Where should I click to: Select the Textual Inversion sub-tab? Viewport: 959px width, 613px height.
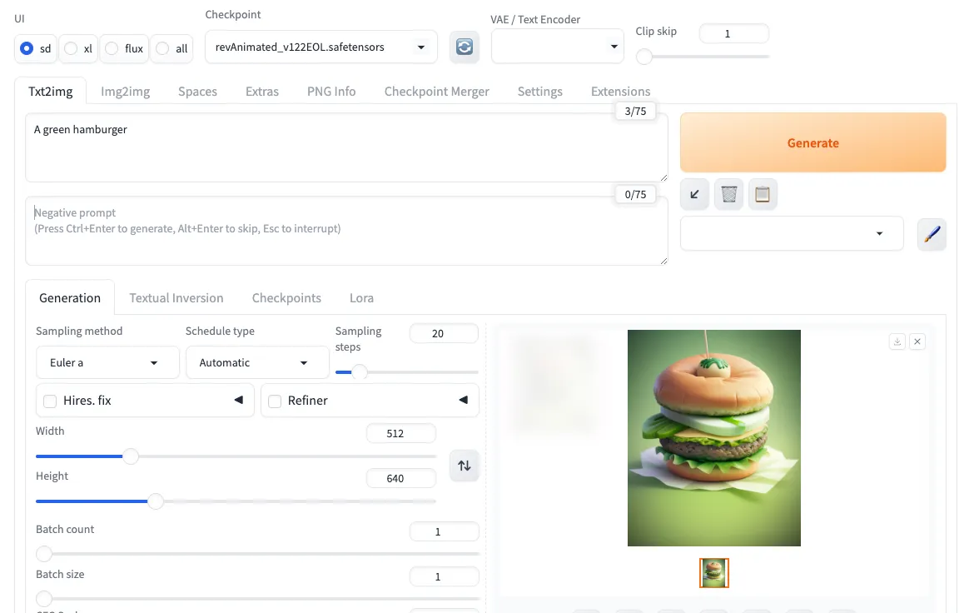(176, 298)
